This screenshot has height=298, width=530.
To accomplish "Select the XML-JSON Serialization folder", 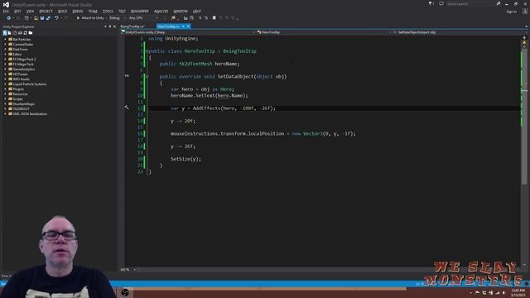I will point(30,114).
